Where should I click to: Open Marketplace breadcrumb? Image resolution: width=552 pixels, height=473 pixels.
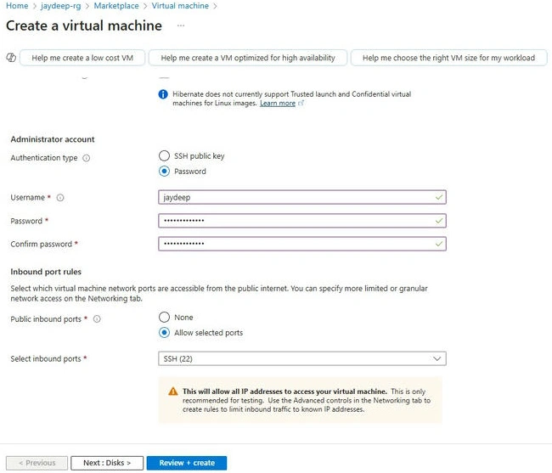[x=116, y=6]
